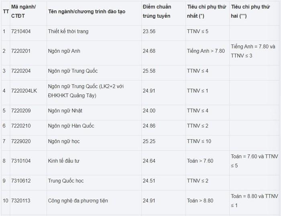Click the "Tên ngành/chương trình đào tạo" header
The image size is (281, 216).
pos(86,12)
